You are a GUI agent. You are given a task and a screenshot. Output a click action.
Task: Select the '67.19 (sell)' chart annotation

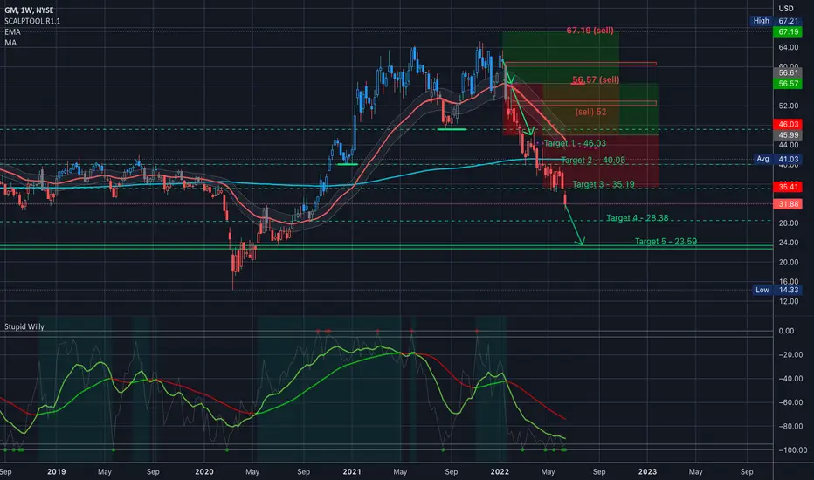pyautogui.click(x=590, y=30)
